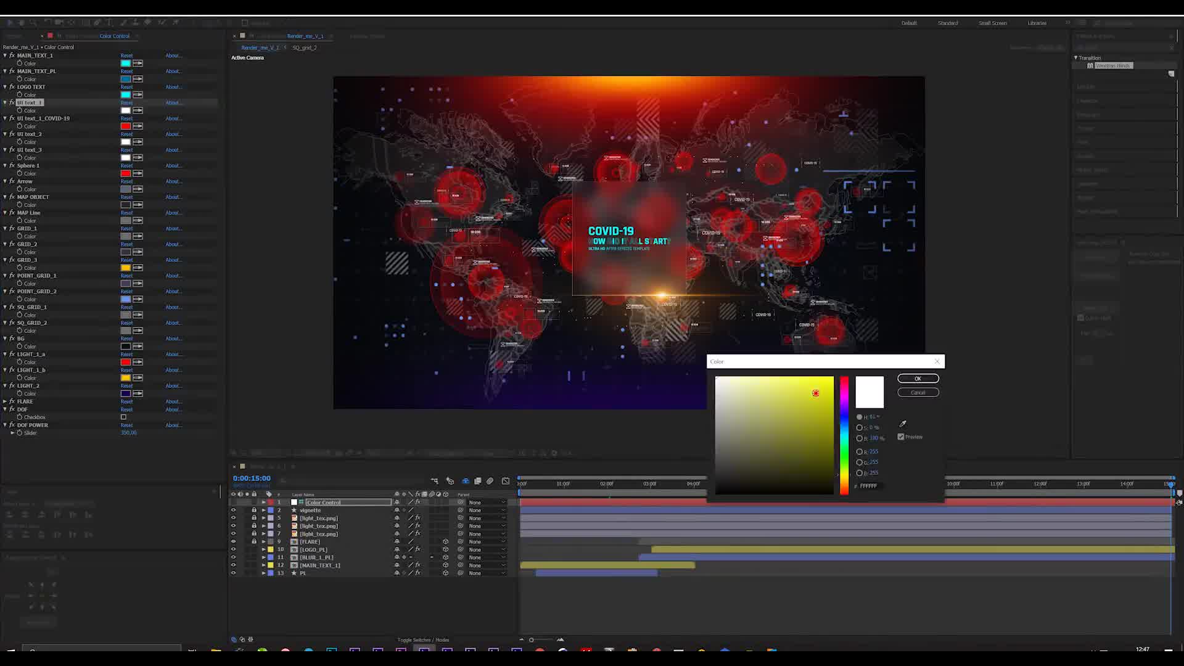The width and height of the screenshot is (1184, 666).
Task: Click the current time 0:00:15:00 display
Action: (252, 478)
